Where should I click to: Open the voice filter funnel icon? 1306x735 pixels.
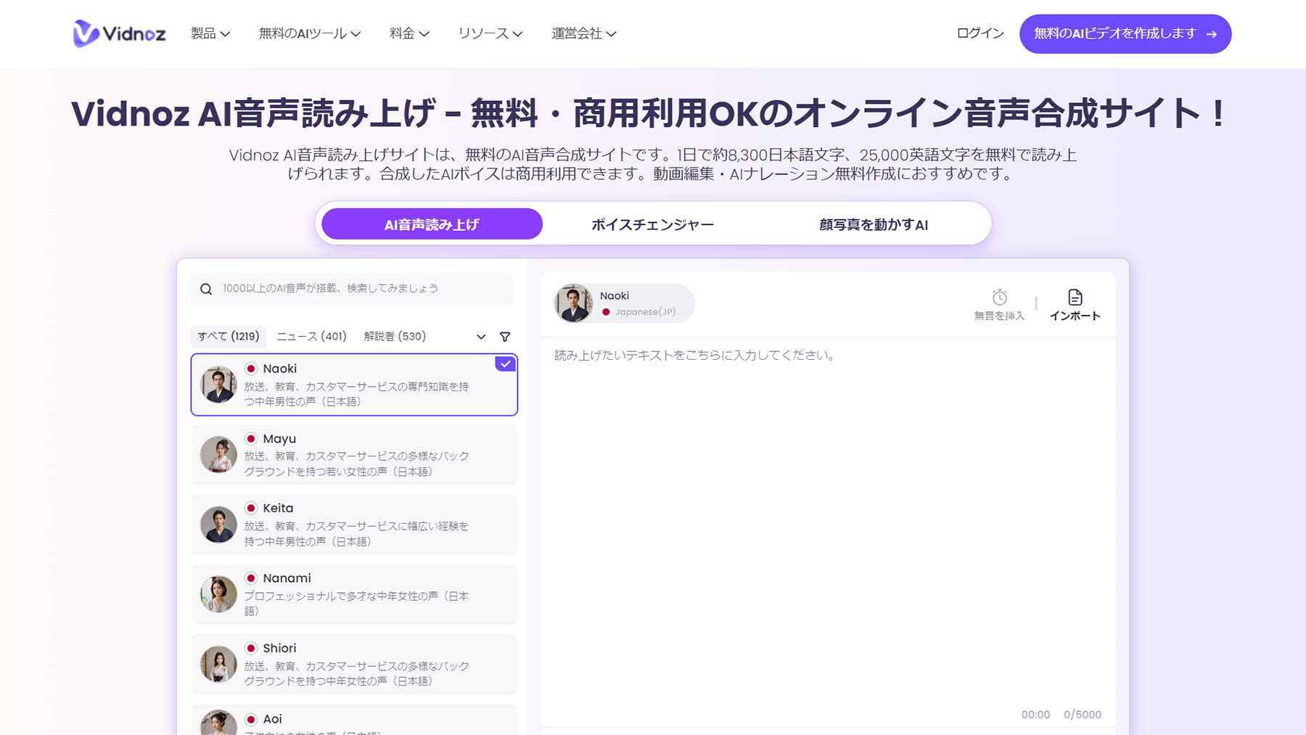pyautogui.click(x=505, y=337)
